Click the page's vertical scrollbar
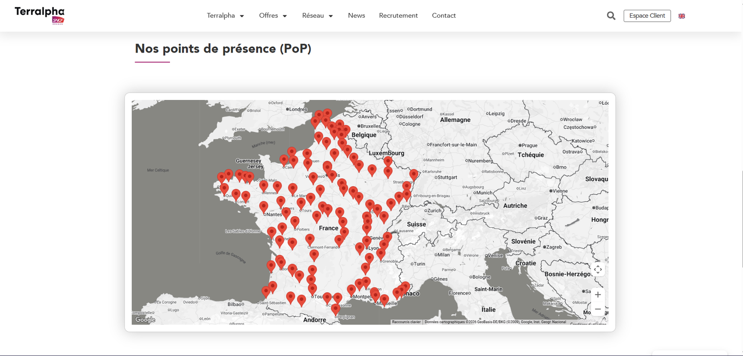The width and height of the screenshot is (743, 356). 741,218
